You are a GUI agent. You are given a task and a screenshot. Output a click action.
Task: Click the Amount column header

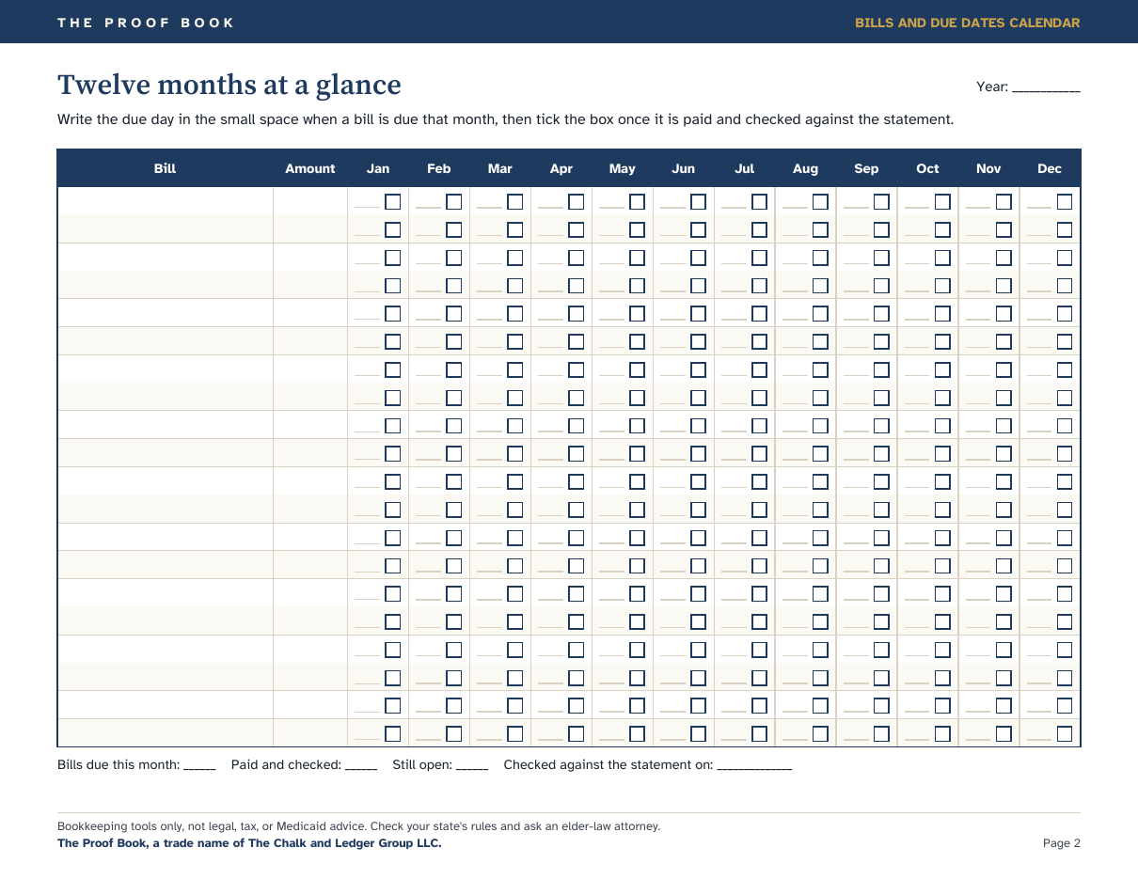pyautogui.click(x=310, y=169)
